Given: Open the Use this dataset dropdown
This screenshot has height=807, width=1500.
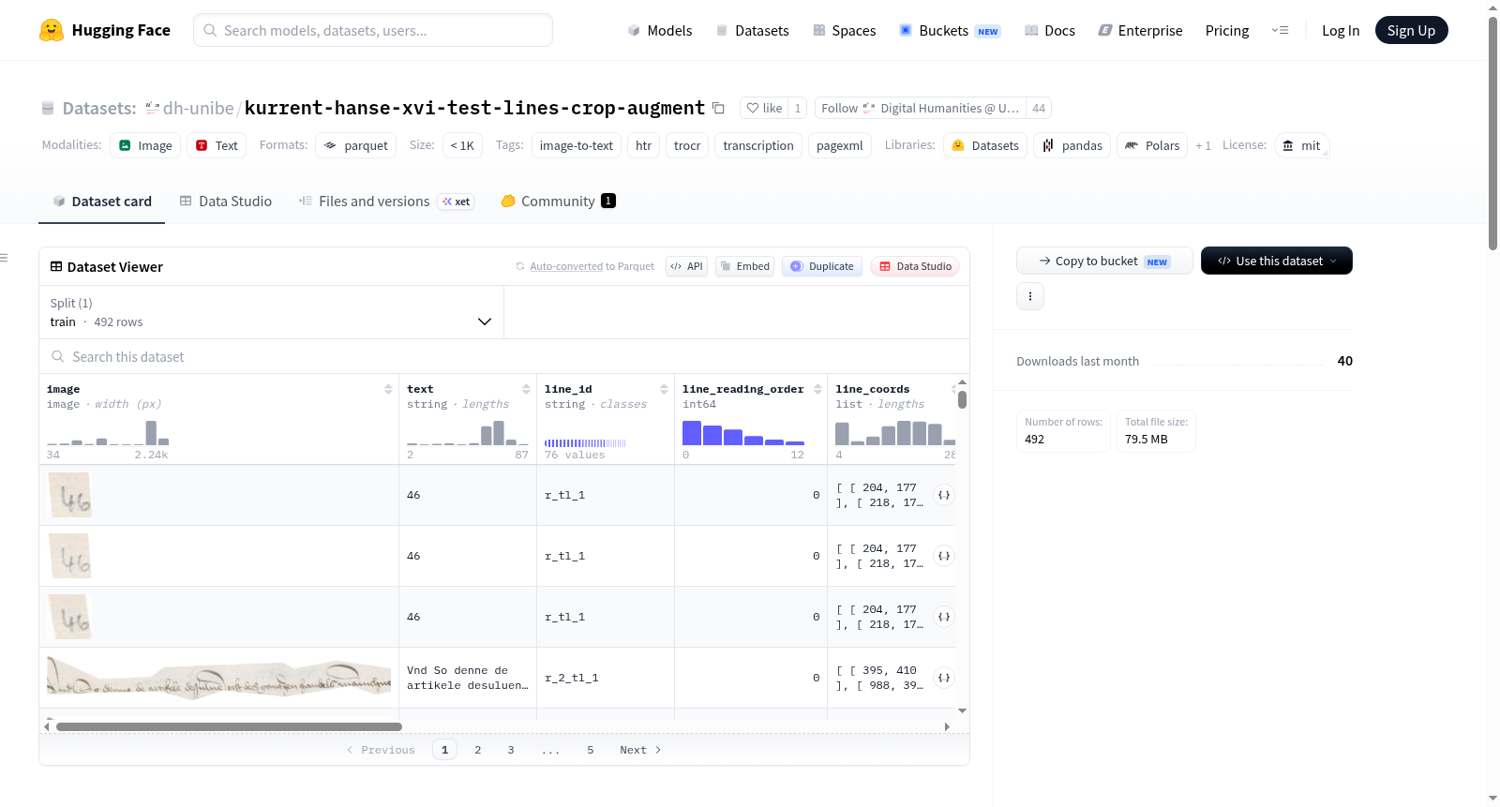Looking at the screenshot, I should (1277, 261).
